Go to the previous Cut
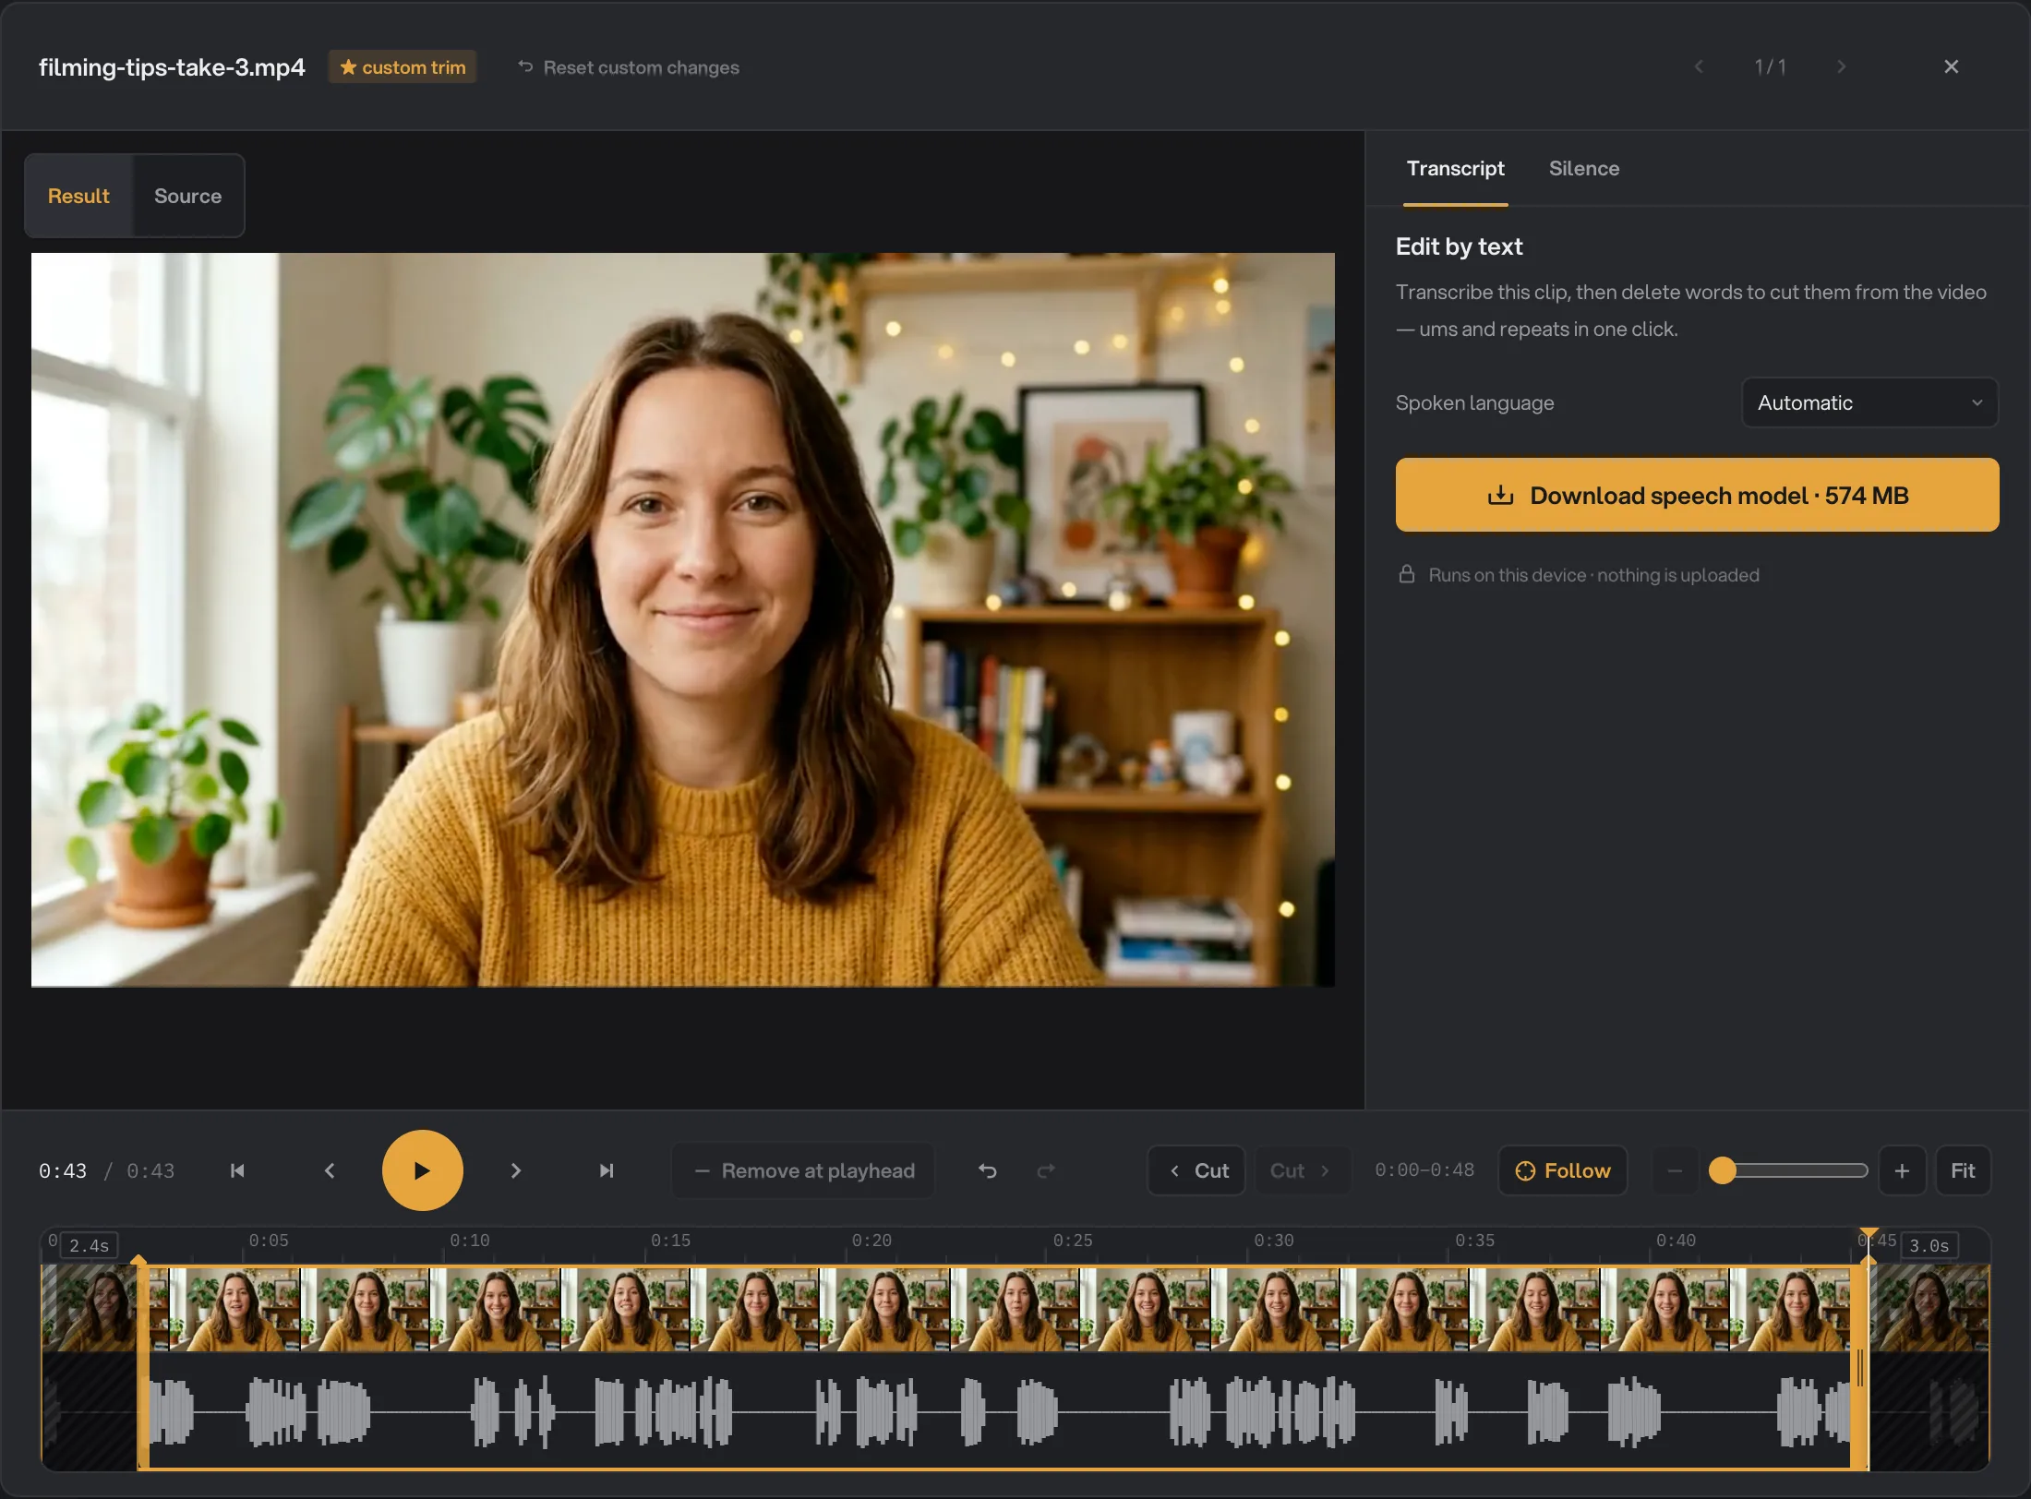The image size is (2031, 1499). tap(1196, 1170)
